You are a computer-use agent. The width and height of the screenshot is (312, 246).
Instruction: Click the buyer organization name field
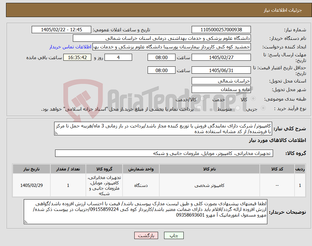pos(162,38)
